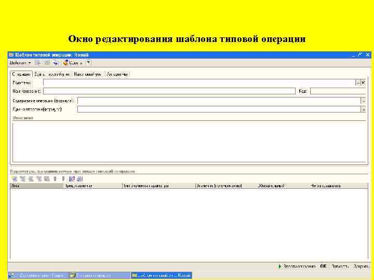The image size is (374, 280).
Task: Click the greyed icon left of blue arrow
Action: (47, 63)
